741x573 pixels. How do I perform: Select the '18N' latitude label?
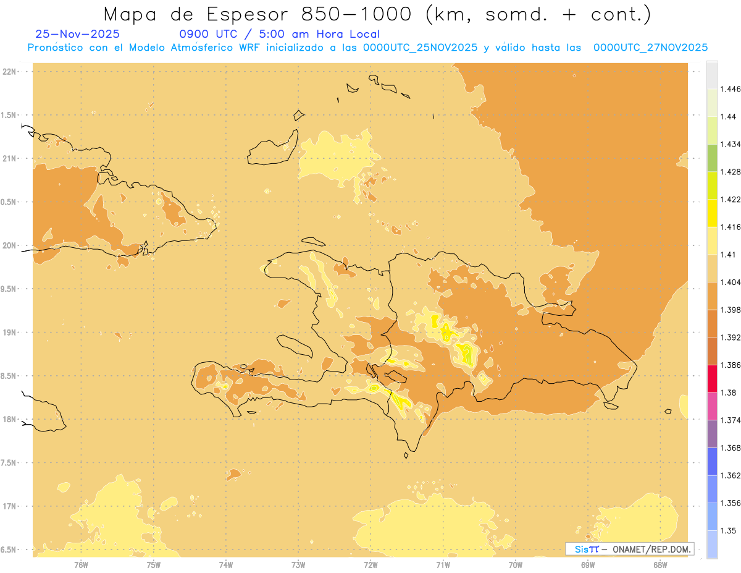(x=10, y=420)
